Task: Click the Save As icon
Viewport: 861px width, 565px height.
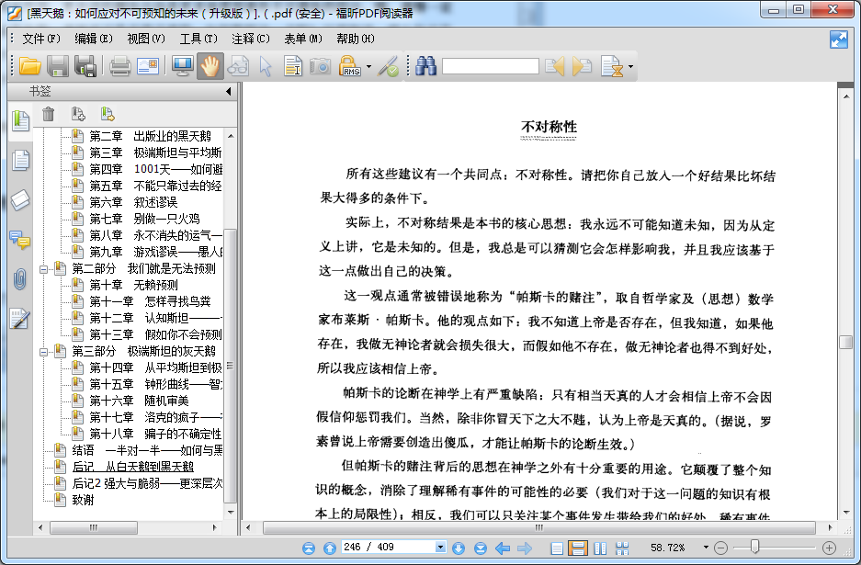Action: coord(85,66)
